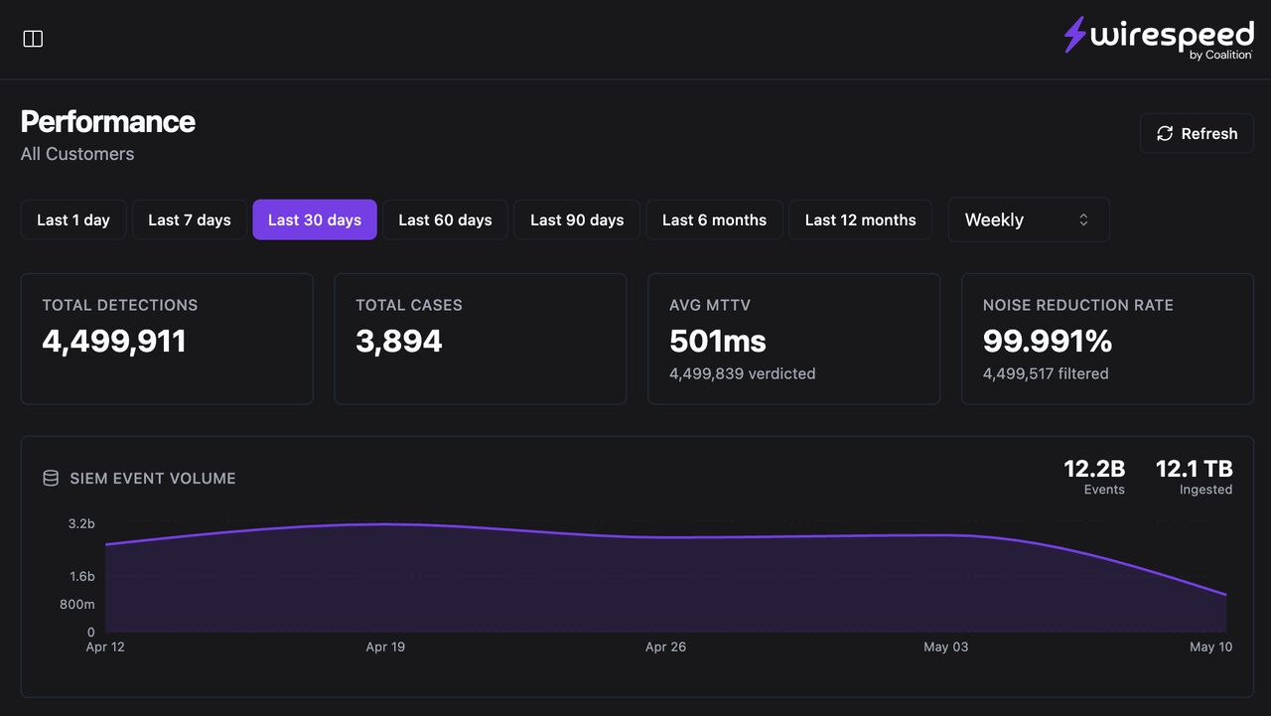
Task: Click the Apr 19 point on the chart
Action: 385,524
